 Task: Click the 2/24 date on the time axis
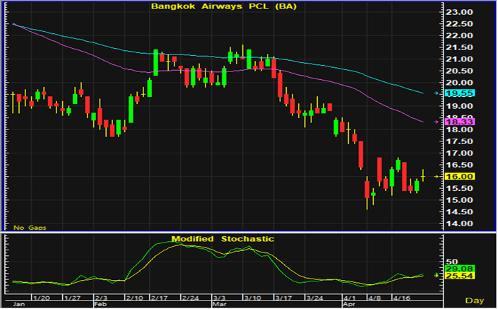pos(190,298)
